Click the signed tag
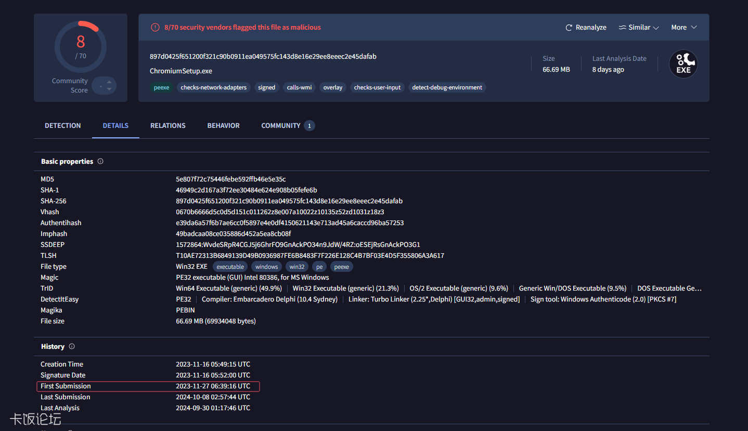This screenshot has width=748, height=431. click(x=267, y=87)
